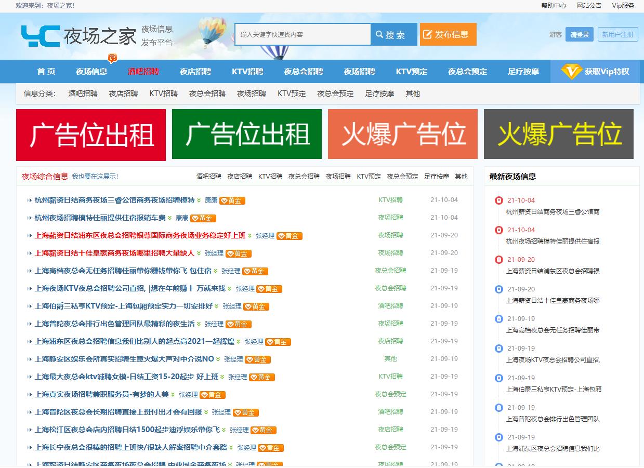Click the red date icon beside first 21-10-04
644x468 pixels.
(x=499, y=200)
